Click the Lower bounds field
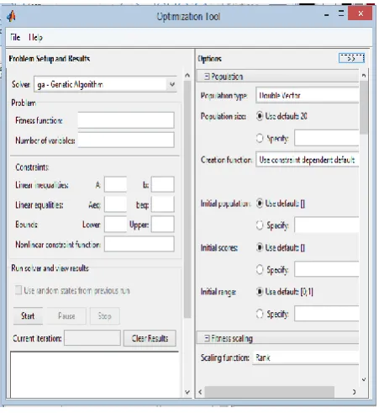 click(x=115, y=224)
